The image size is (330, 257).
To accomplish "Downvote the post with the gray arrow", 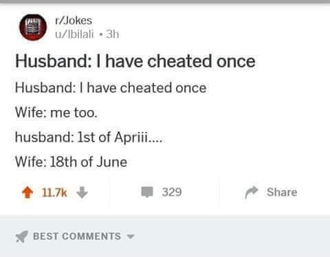I will (x=82, y=192).
